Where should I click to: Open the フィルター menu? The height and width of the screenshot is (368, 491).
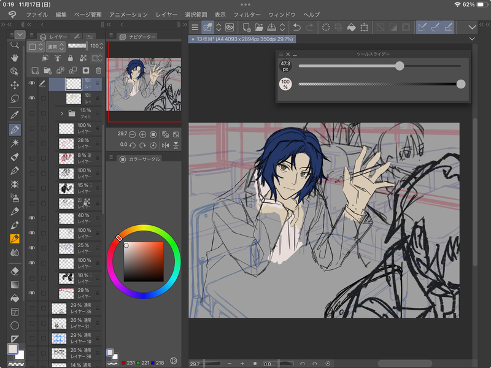pos(247,15)
